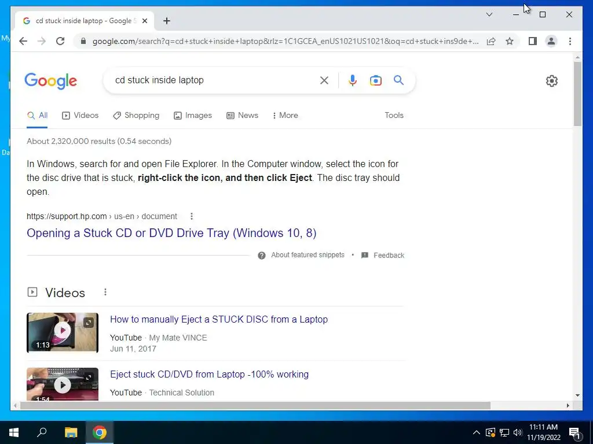593x444 pixels.
Task: Click the featured snippet Feedback link
Action: pos(389,255)
